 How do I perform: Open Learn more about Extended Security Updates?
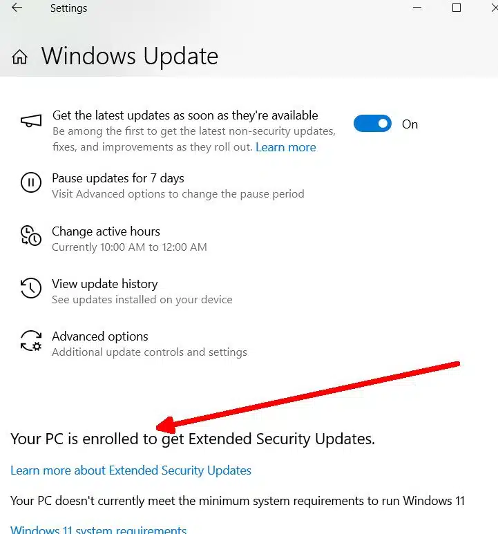tap(131, 470)
